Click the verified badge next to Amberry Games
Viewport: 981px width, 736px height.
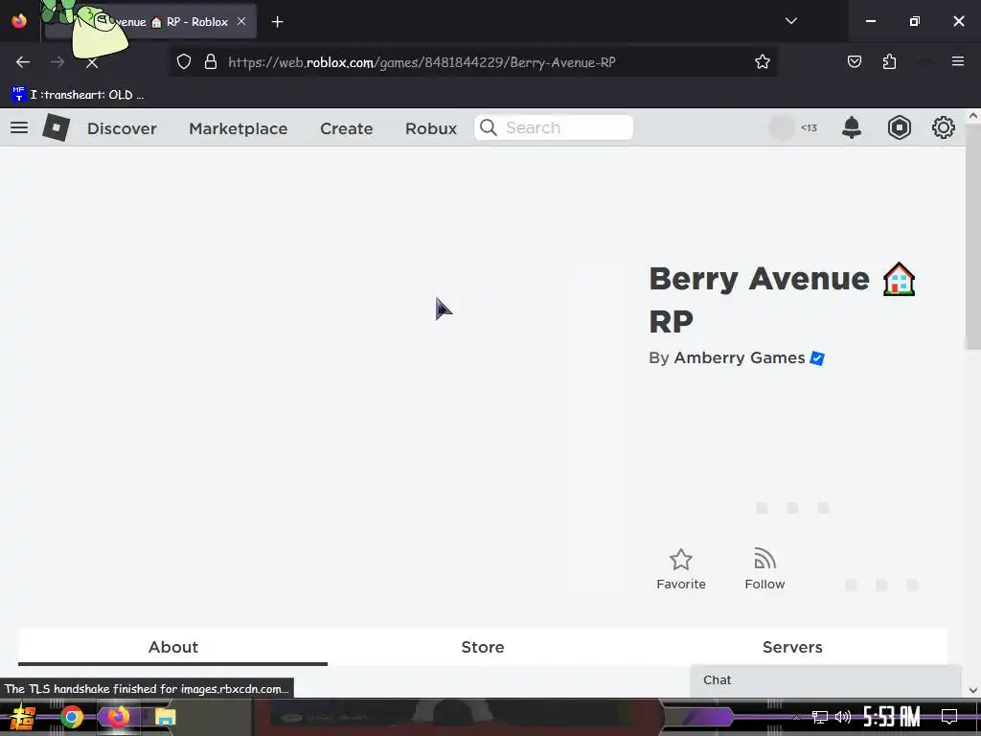[x=817, y=358]
